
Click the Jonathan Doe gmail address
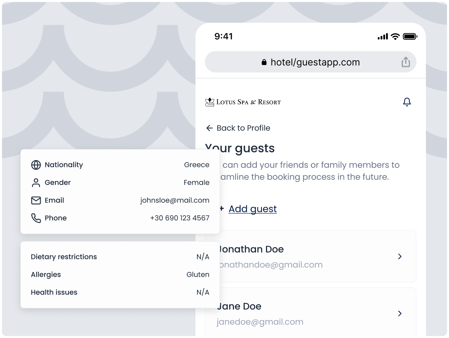coord(271,265)
